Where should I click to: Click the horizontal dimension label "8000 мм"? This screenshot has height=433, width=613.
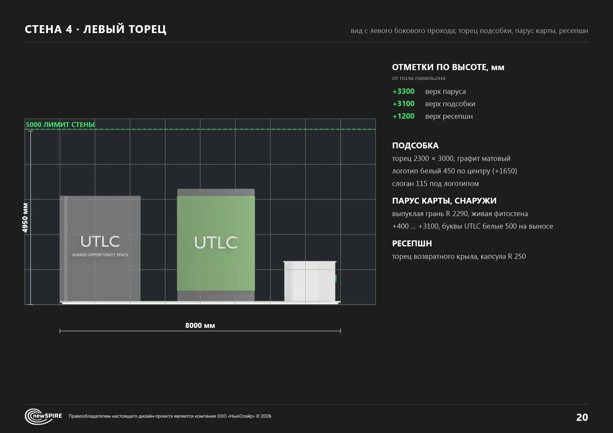(200, 325)
